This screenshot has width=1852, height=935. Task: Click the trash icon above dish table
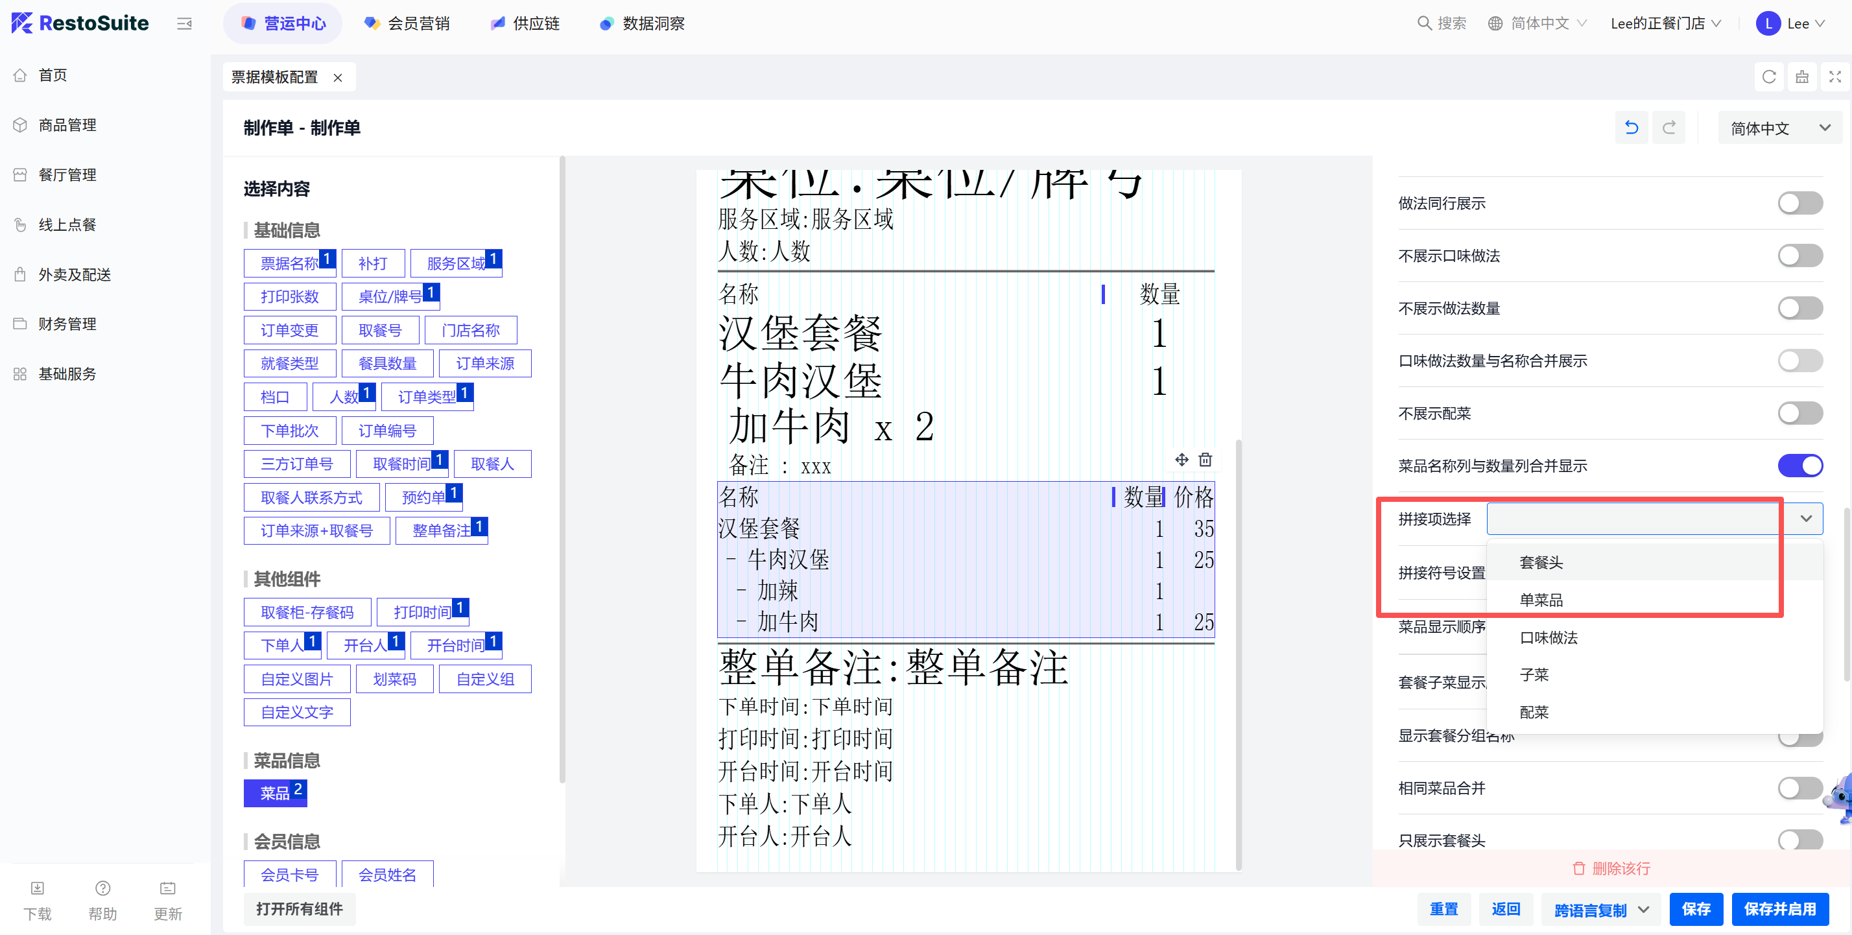(1205, 459)
